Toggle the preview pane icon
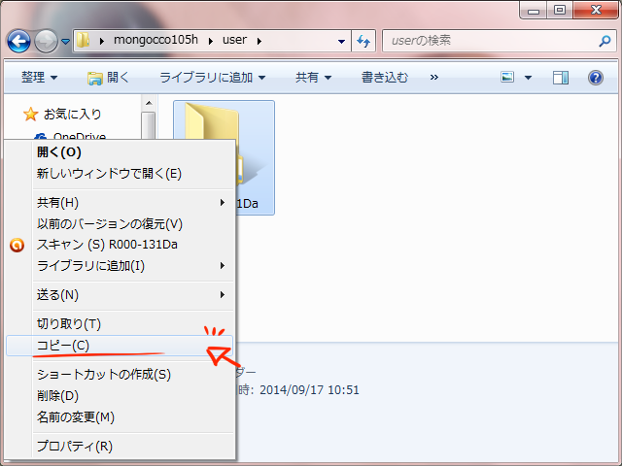622x466 pixels. (x=560, y=78)
